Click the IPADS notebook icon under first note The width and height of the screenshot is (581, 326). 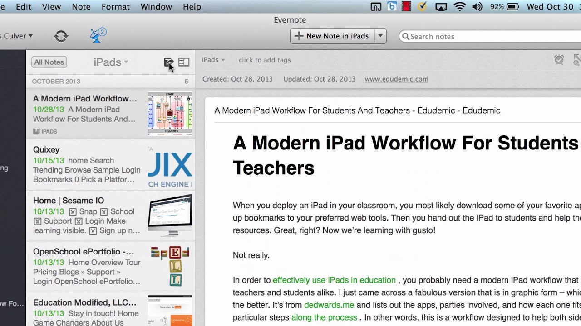point(36,131)
